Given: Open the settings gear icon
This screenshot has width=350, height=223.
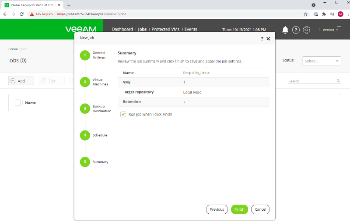Looking at the screenshot, I should coord(307,30).
